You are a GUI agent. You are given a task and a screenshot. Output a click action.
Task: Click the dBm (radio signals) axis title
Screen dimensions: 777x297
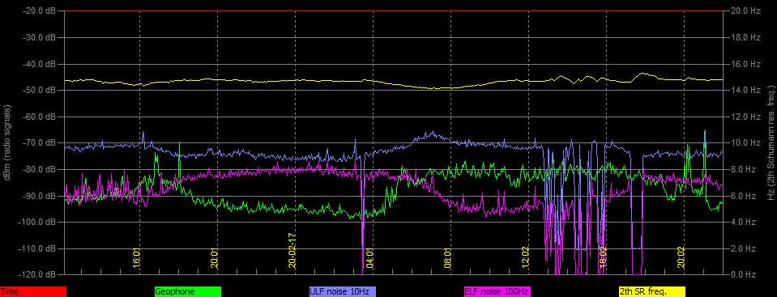tap(8, 142)
